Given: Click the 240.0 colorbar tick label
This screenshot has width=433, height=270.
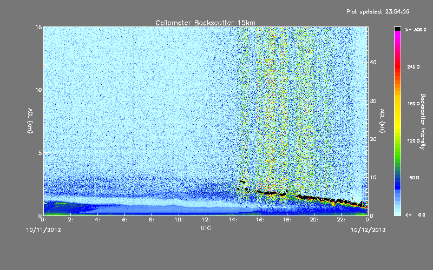Looking at the screenshot, I should (x=414, y=67).
